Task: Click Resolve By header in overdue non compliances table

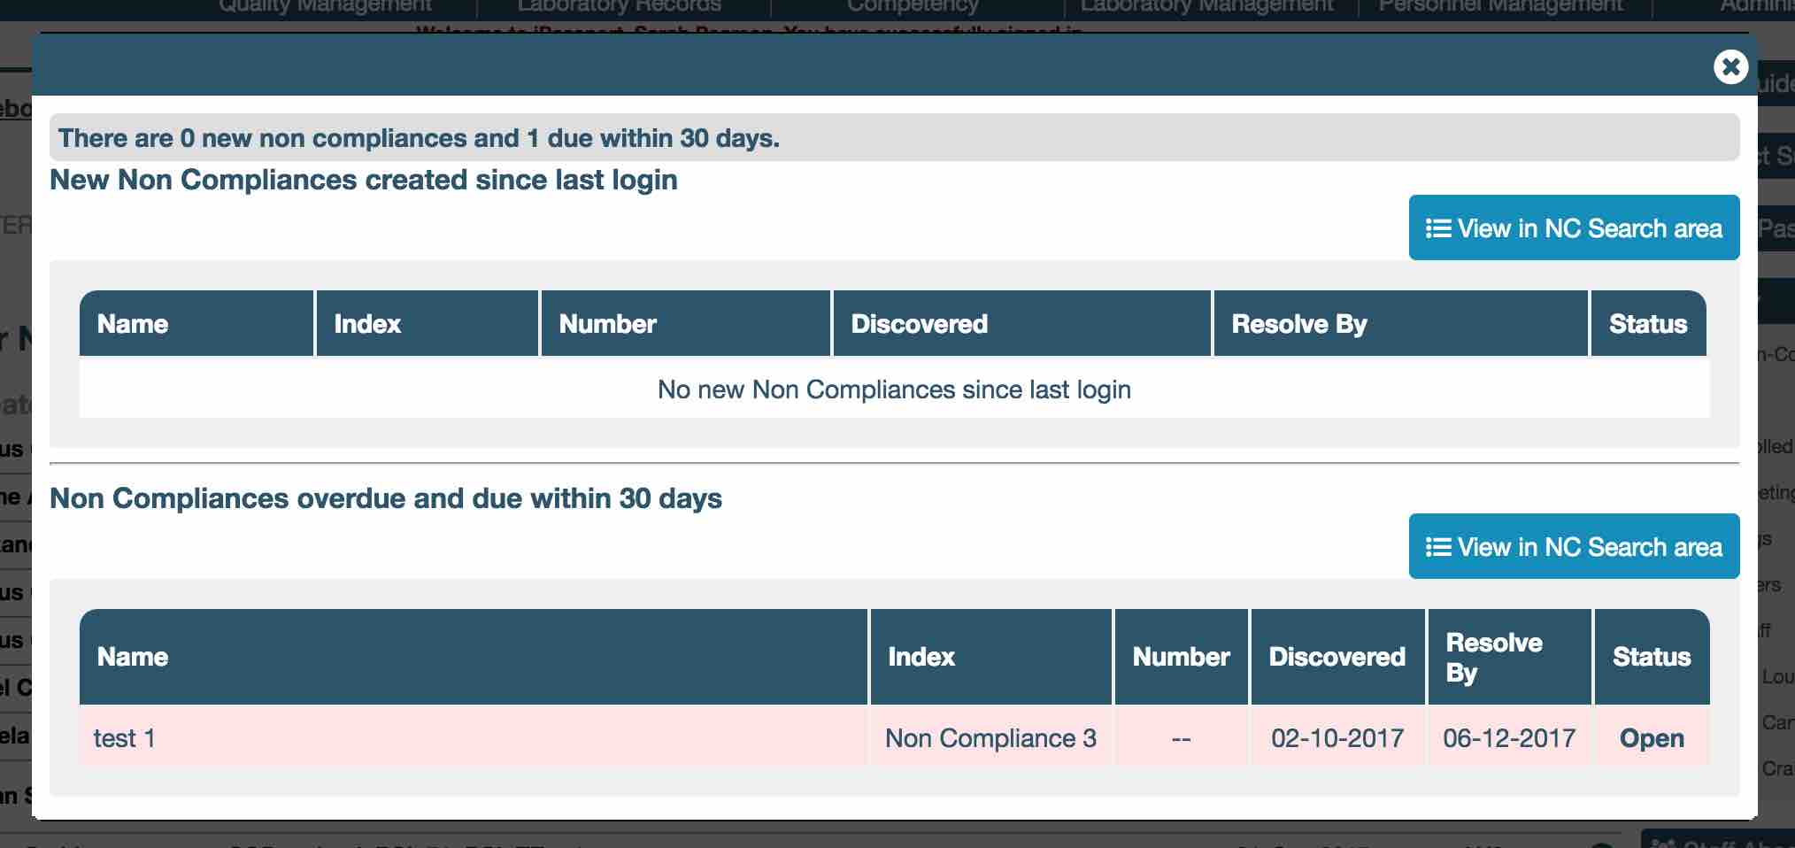Action: [1510, 657]
